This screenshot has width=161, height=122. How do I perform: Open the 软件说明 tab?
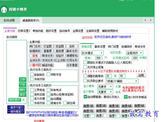(9, 20)
